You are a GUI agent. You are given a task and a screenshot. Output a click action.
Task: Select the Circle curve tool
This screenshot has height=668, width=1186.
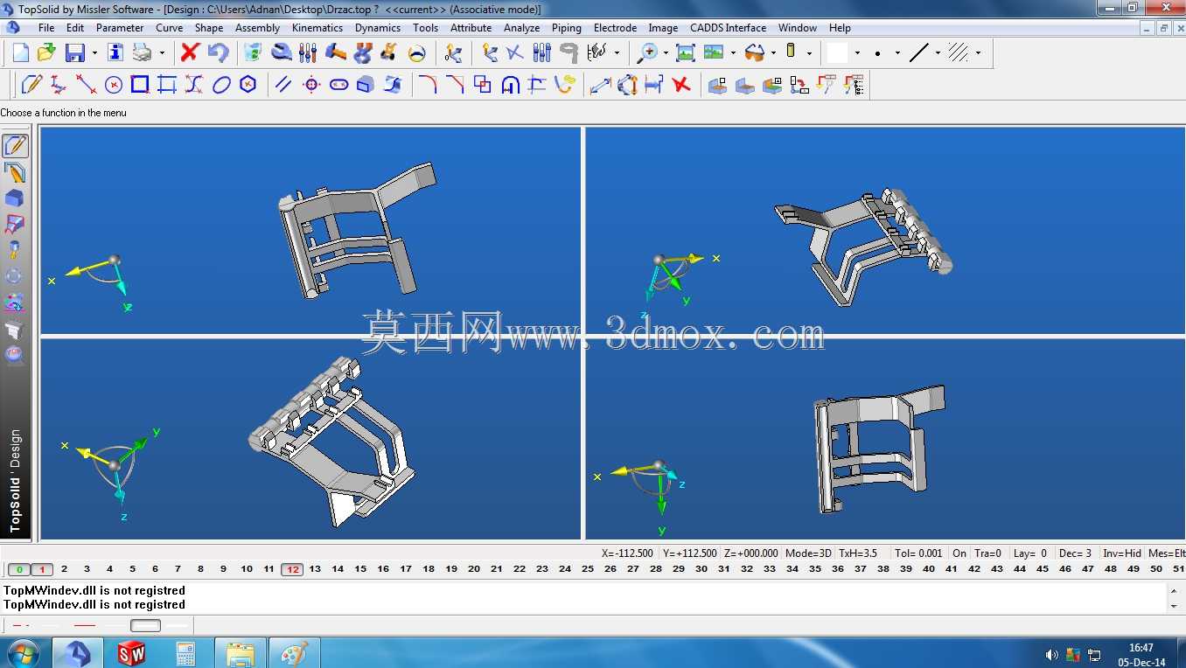[x=113, y=85]
